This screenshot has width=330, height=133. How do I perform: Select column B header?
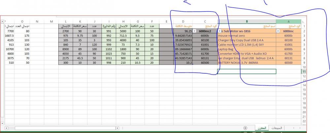[x=247, y=21]
